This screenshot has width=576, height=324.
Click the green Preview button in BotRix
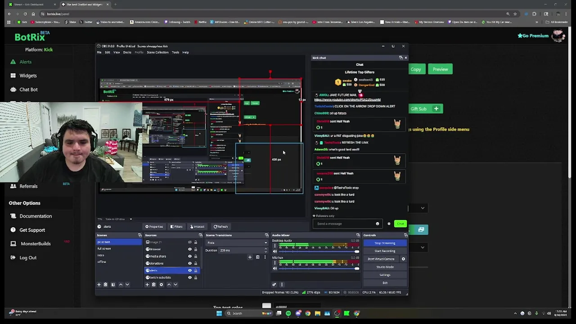pos(440,69)
